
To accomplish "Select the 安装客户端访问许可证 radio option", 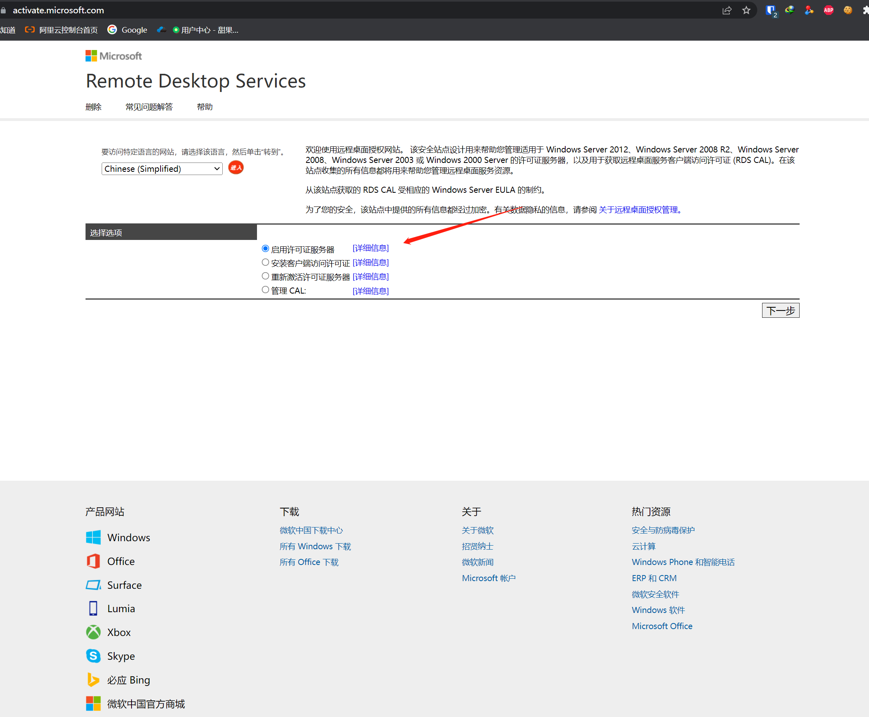I will (x=265, y=262).
